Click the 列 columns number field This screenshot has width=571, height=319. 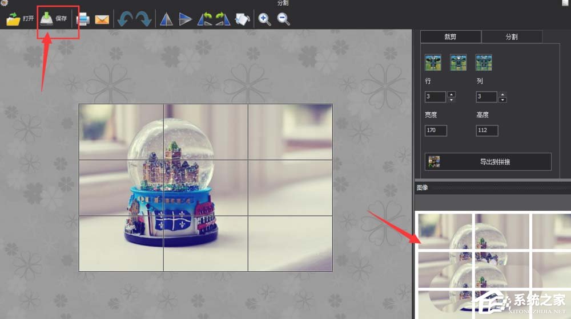pyautogui.click(x=486, y=97)
